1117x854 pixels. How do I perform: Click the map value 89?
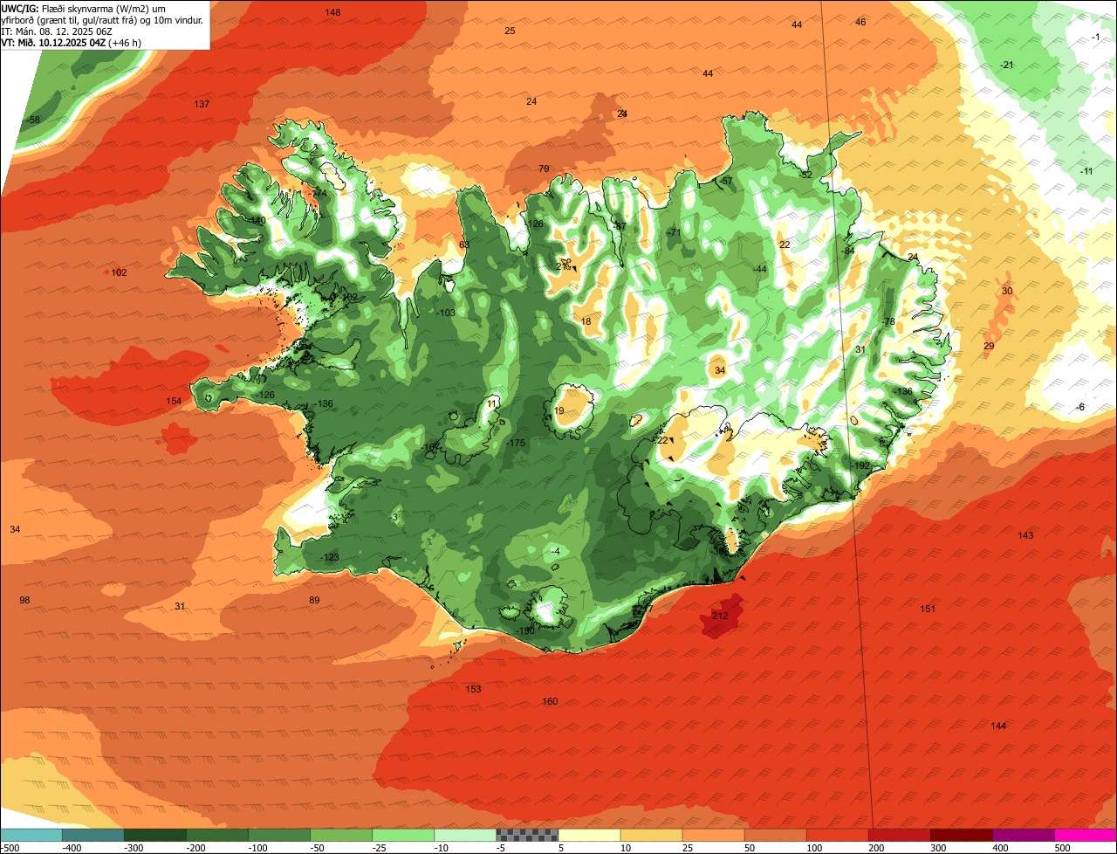pos(314,600)
